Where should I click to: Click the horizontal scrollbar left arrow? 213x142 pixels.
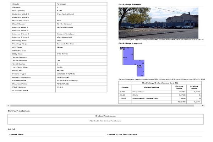click(9, 106)
